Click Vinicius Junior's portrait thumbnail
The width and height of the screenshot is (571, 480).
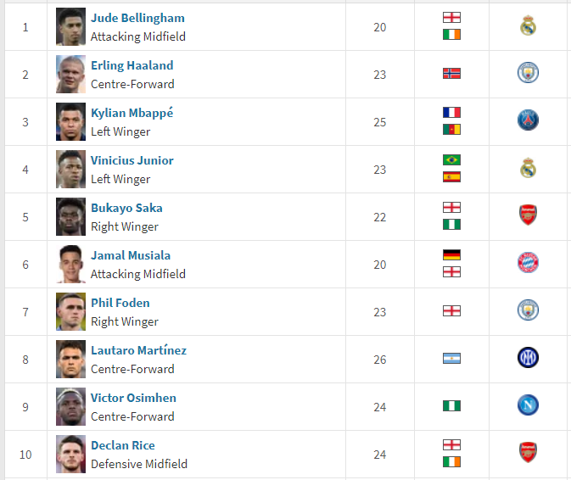coord(70,170)
